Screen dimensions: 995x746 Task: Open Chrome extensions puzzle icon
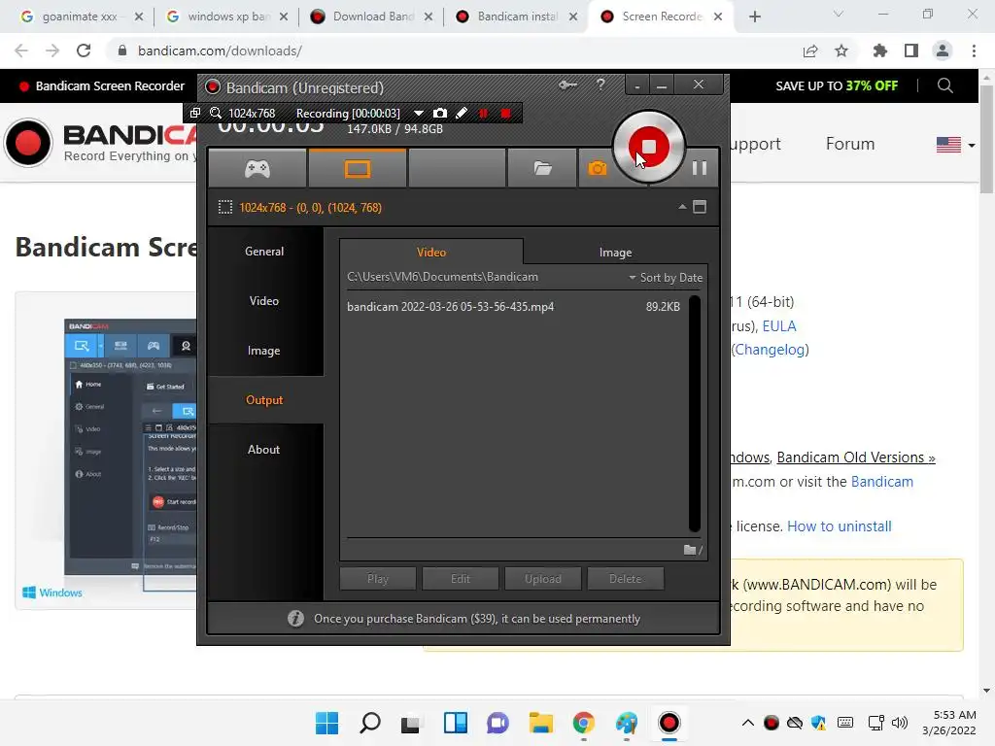coord(879,51)
